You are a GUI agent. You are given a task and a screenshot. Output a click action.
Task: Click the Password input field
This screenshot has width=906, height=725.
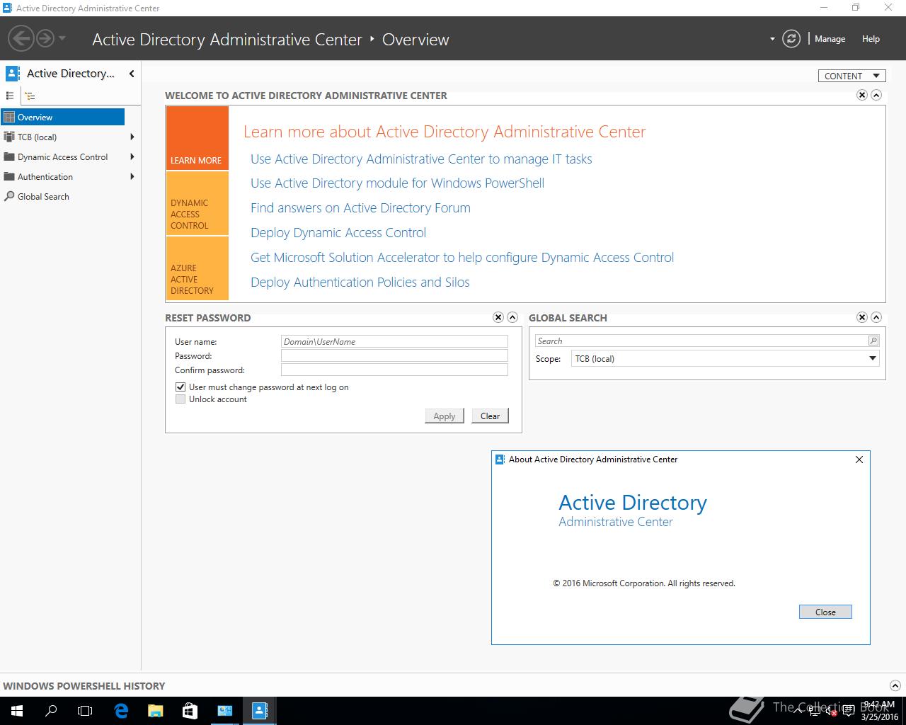coord(394,355)
